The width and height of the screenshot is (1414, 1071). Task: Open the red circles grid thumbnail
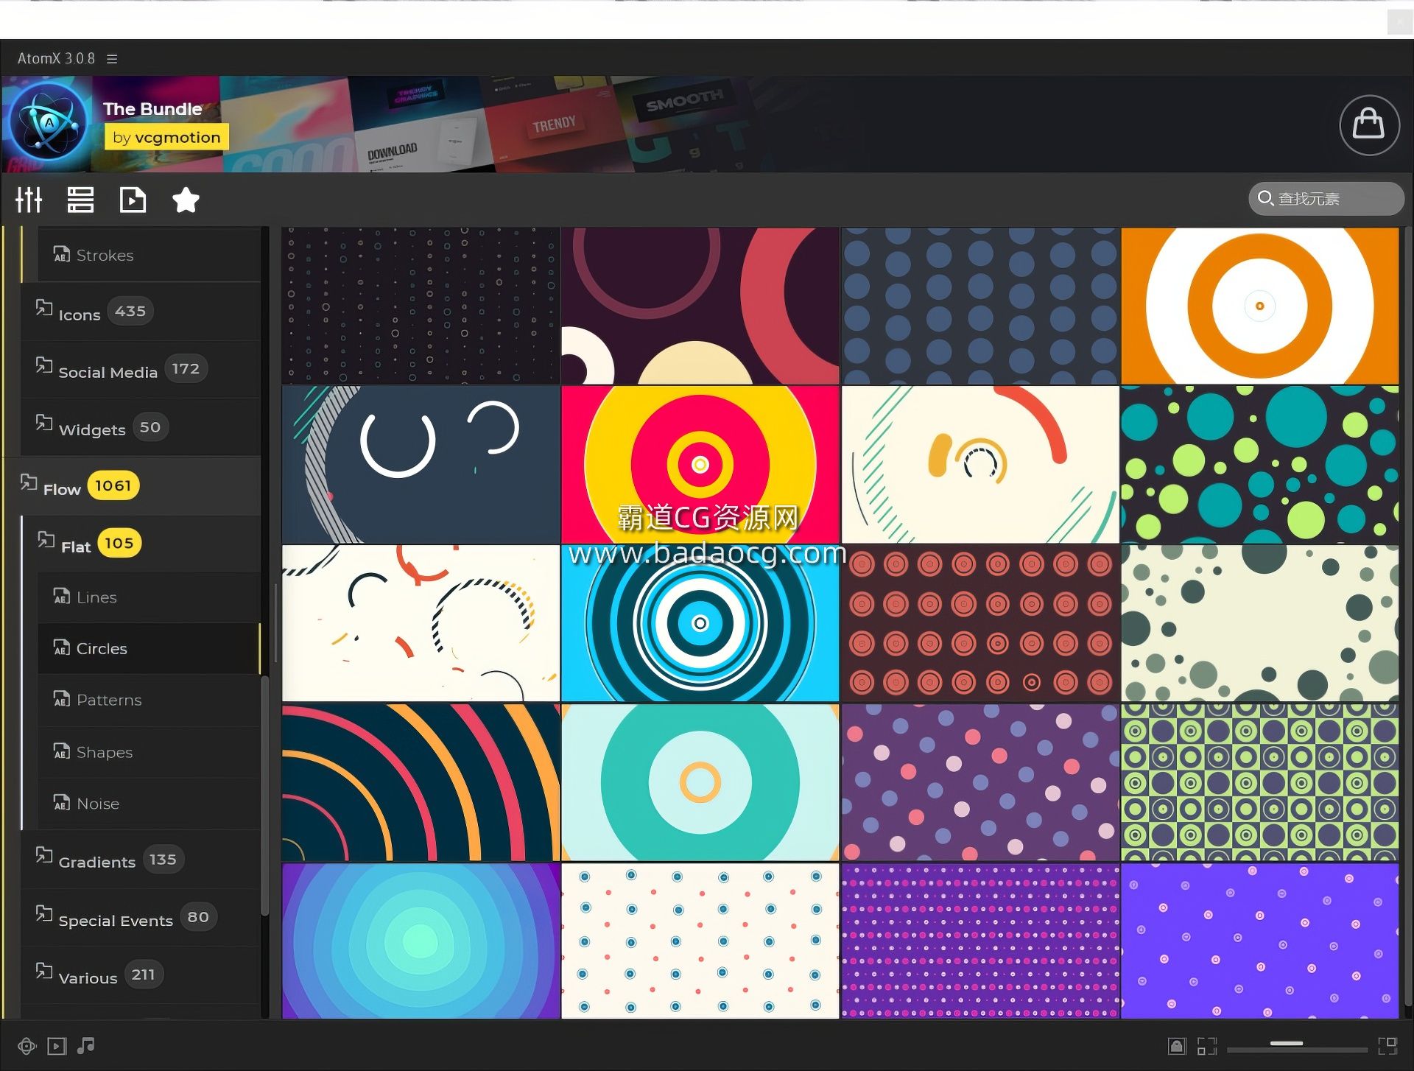click(x=979, y=623)
